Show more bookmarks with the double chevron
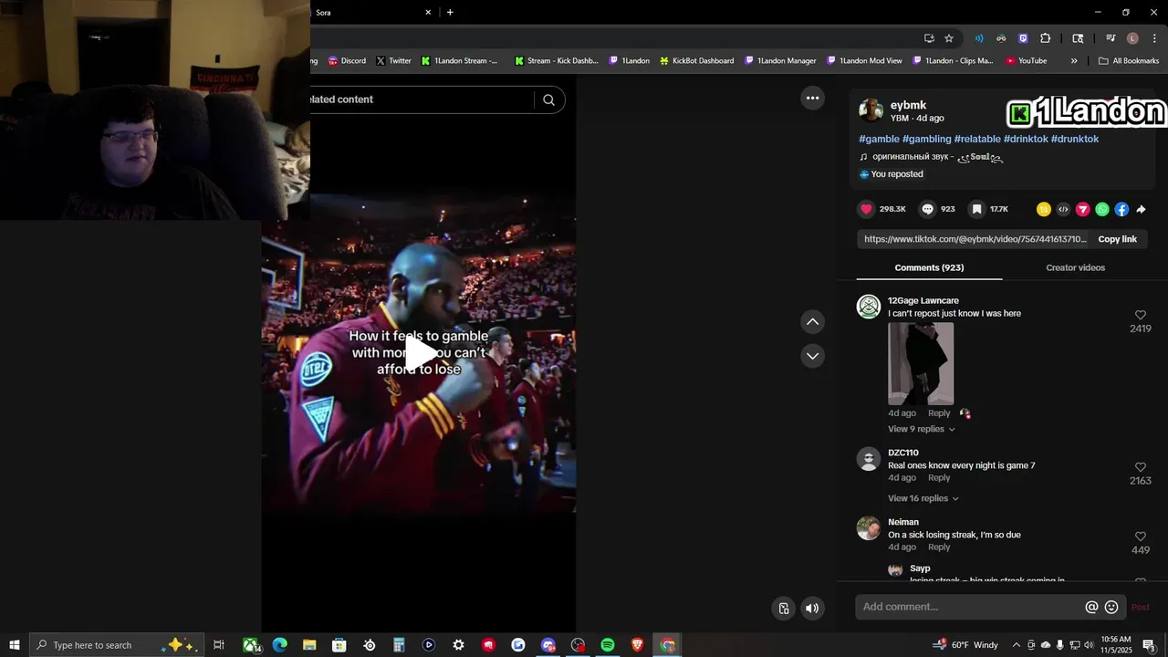The height and width of the screenshot is (657, 1168). click(1074, 61)
